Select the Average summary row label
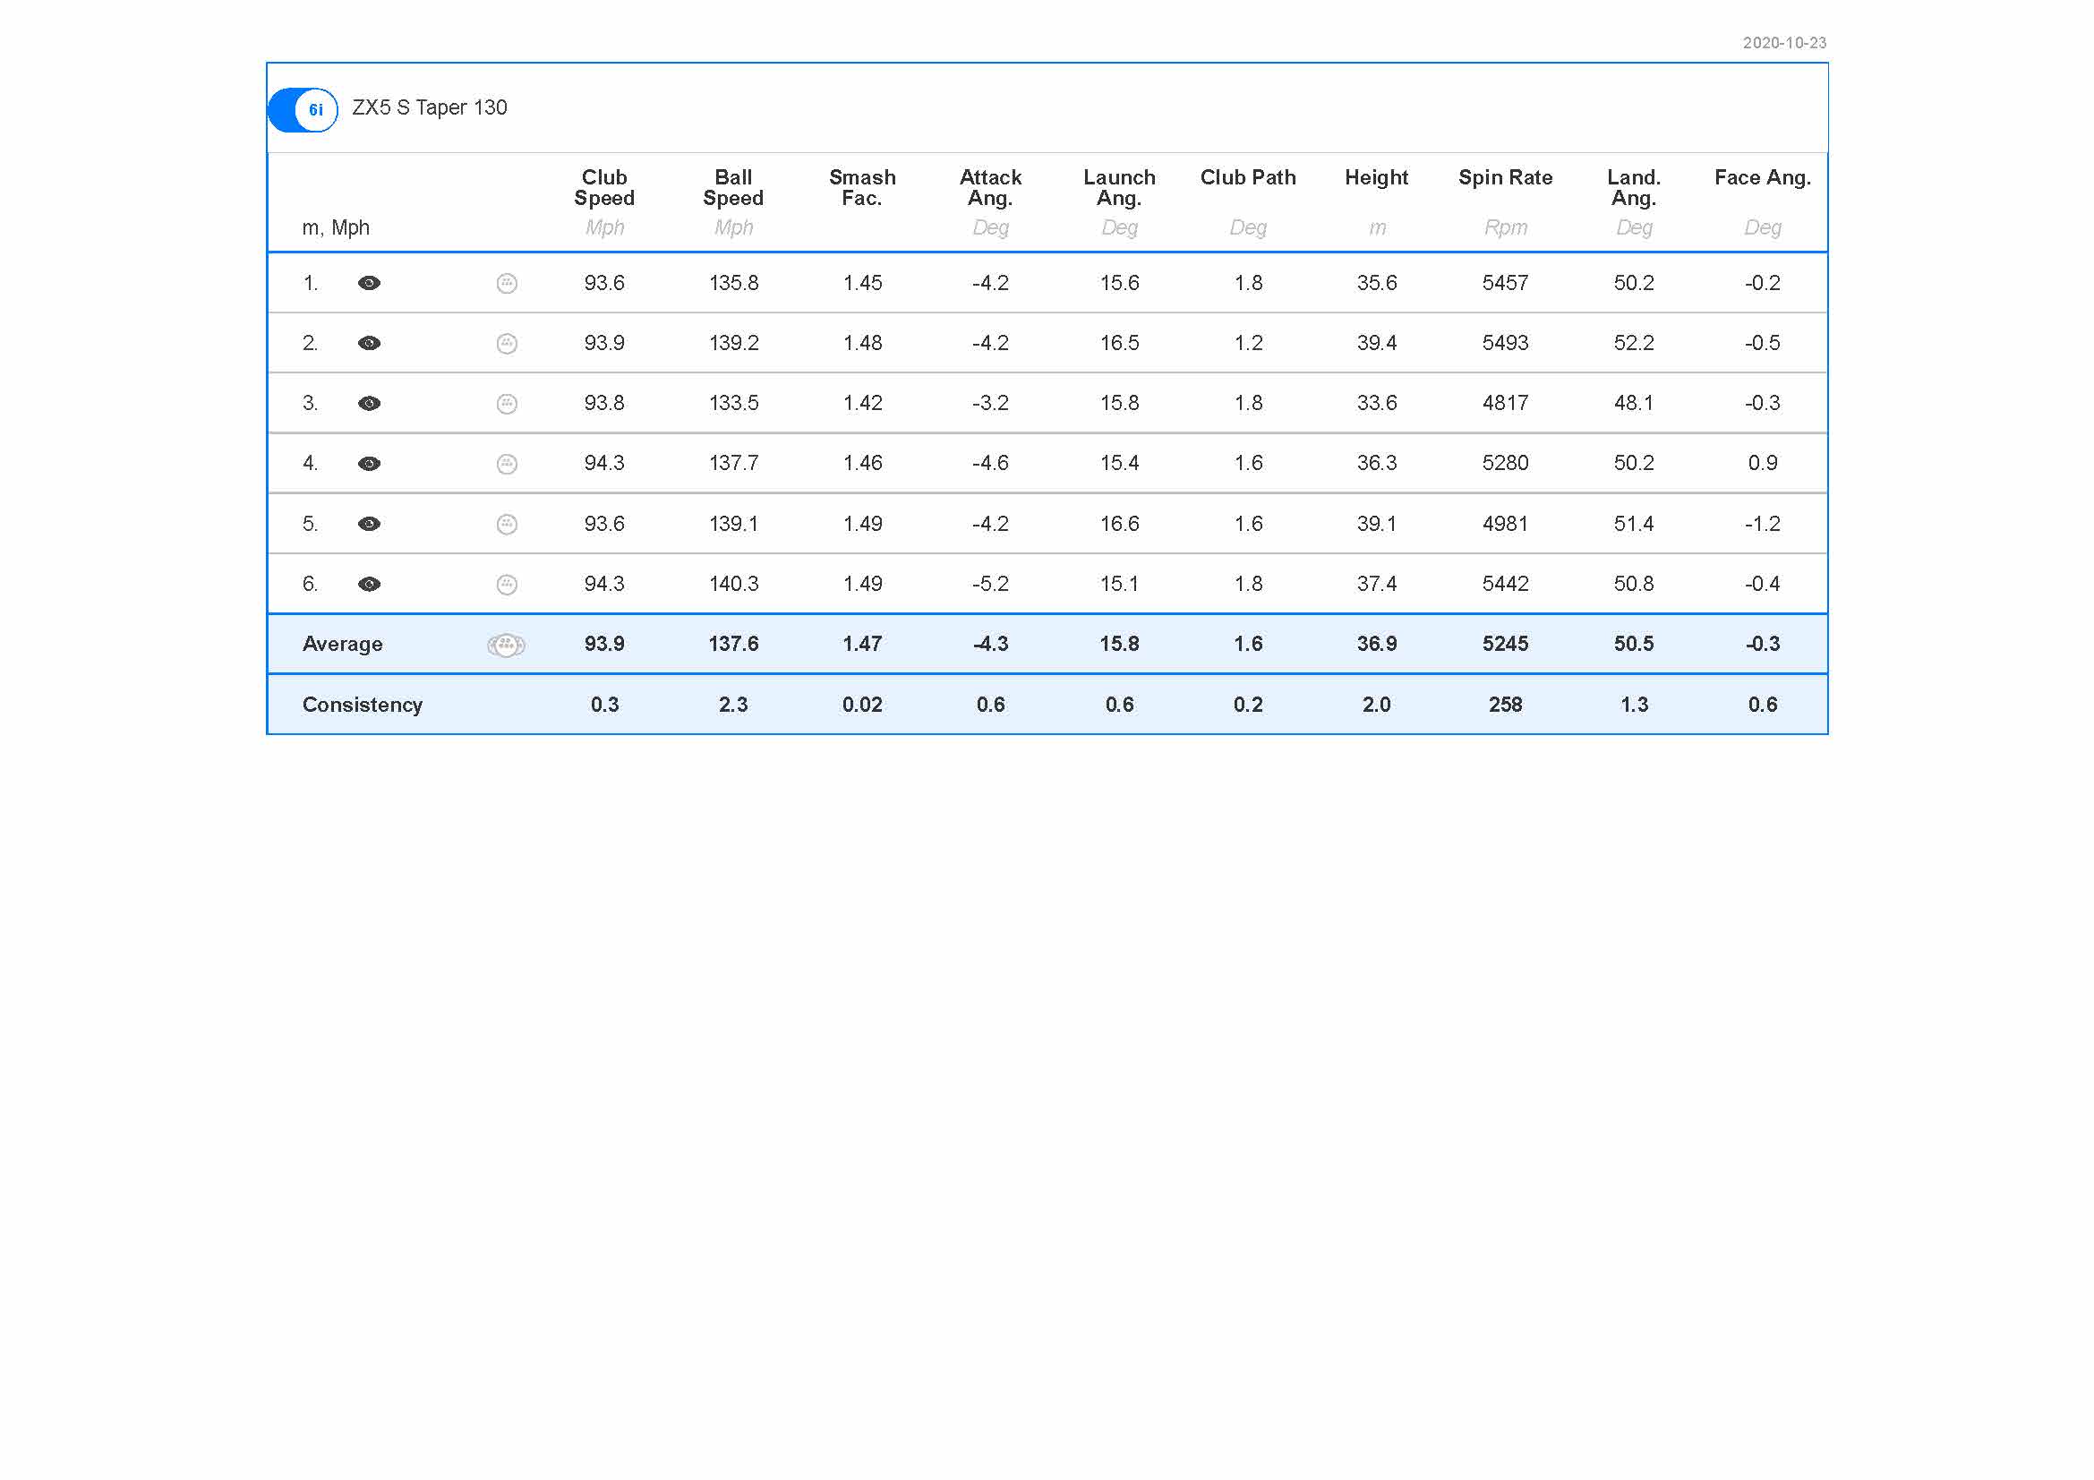This screenshot has height=1480, width=2094. click(x=342, y=645)
